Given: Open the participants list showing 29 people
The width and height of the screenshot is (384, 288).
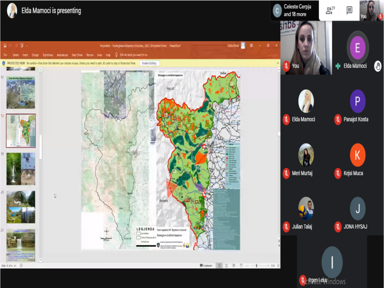Looking at the screenshot, I should tap(330, 10).
